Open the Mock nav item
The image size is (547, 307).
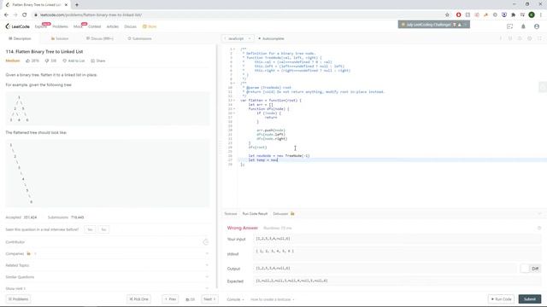78,26
